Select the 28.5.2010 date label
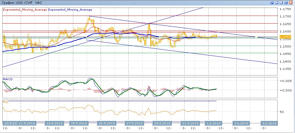 coord(162,123)
